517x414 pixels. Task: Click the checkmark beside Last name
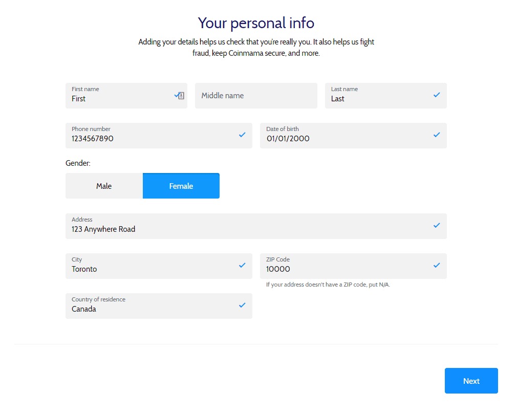click(x=436, y=94)
